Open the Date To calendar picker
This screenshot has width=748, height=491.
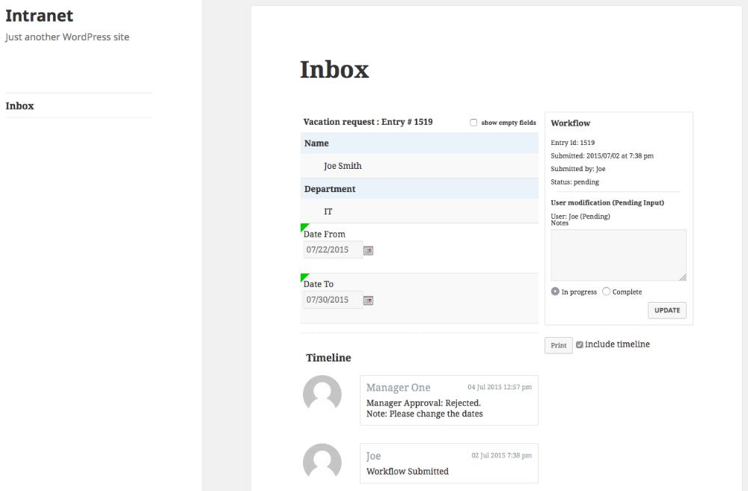pyautogui.click(x=368, y=300)
